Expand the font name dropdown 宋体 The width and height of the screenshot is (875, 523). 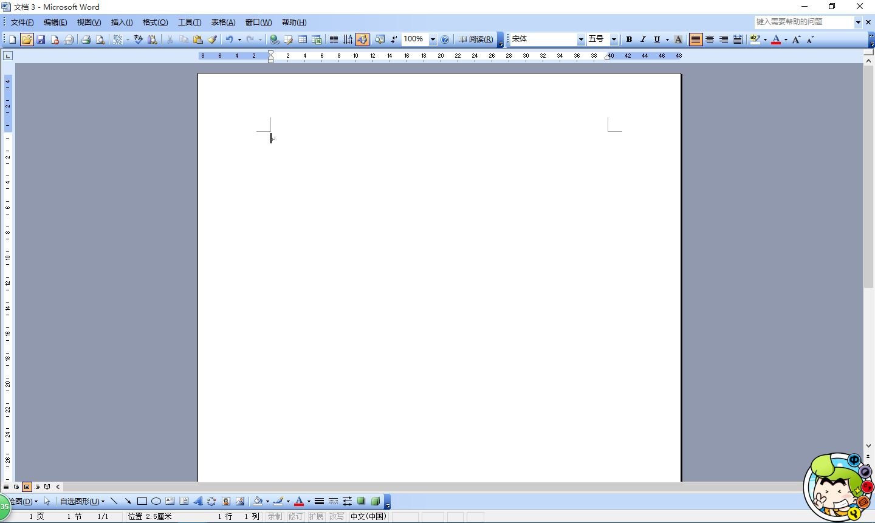pos(581,39)
